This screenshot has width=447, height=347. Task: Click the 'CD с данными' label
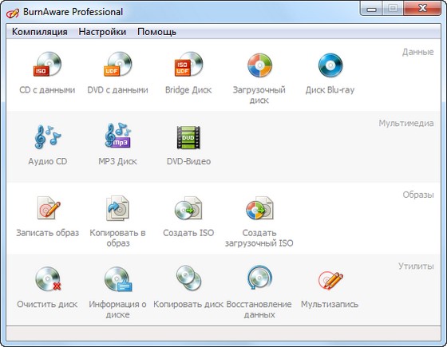47,90
